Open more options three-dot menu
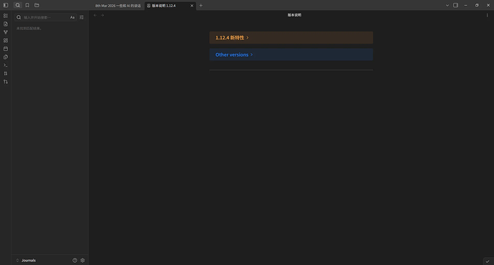The image size is (494, 265). [487, 15]
